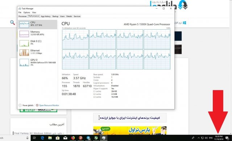Open the network icon in system tray
The height and width of the screenshot is (141, 232).
click(x=202, y=138)
